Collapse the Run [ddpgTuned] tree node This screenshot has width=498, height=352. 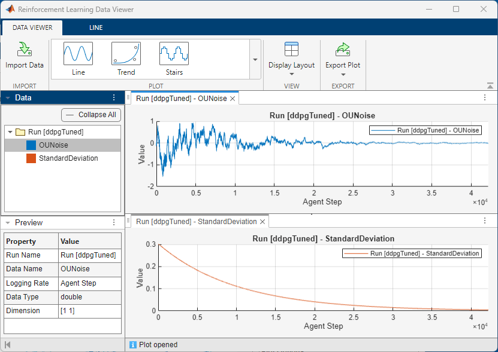tap(10, 132)
